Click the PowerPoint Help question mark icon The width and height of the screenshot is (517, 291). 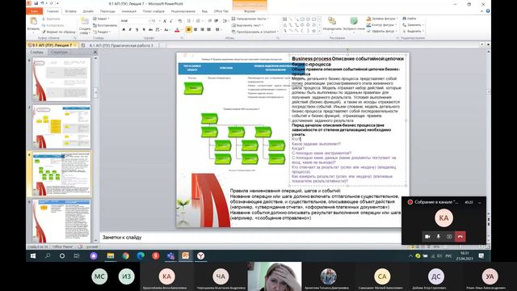pyautogui.click(x=488, y=11)
